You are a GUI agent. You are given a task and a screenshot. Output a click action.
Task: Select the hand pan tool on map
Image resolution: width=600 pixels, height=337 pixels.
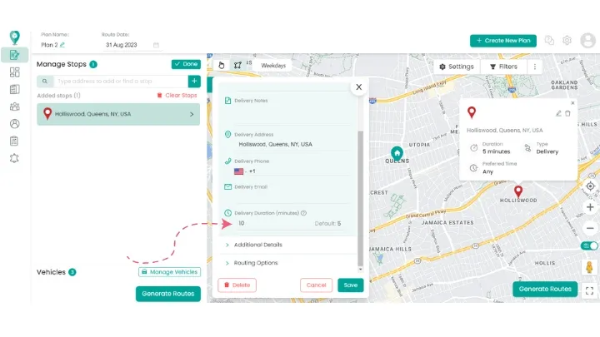[x=222, y=65]
